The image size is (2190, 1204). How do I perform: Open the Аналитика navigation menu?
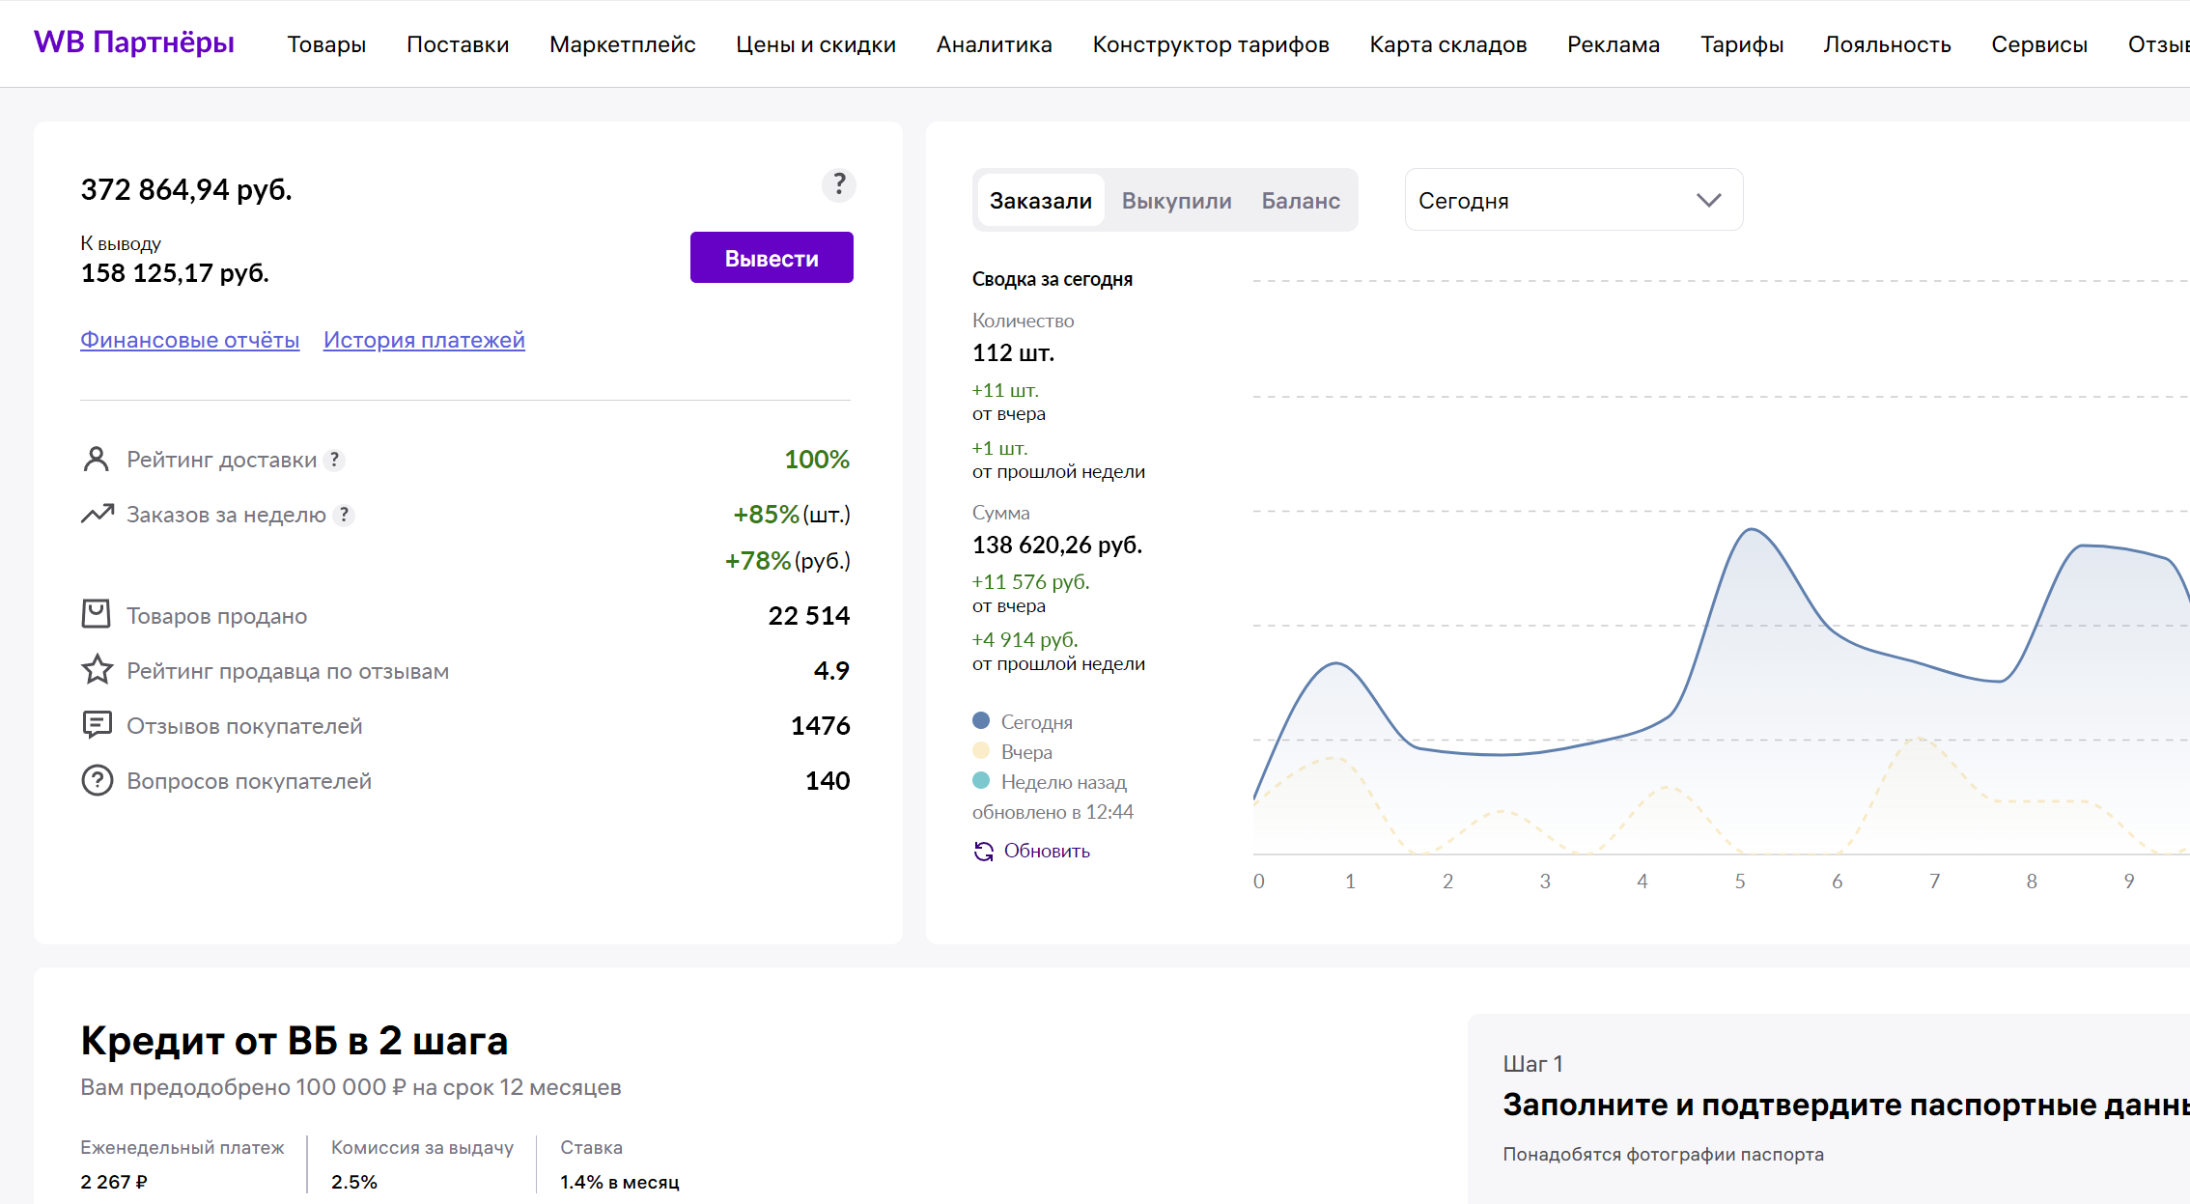coord(995,44)
